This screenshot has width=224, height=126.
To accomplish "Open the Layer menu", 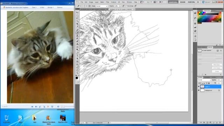I will [x=97, y=2].
